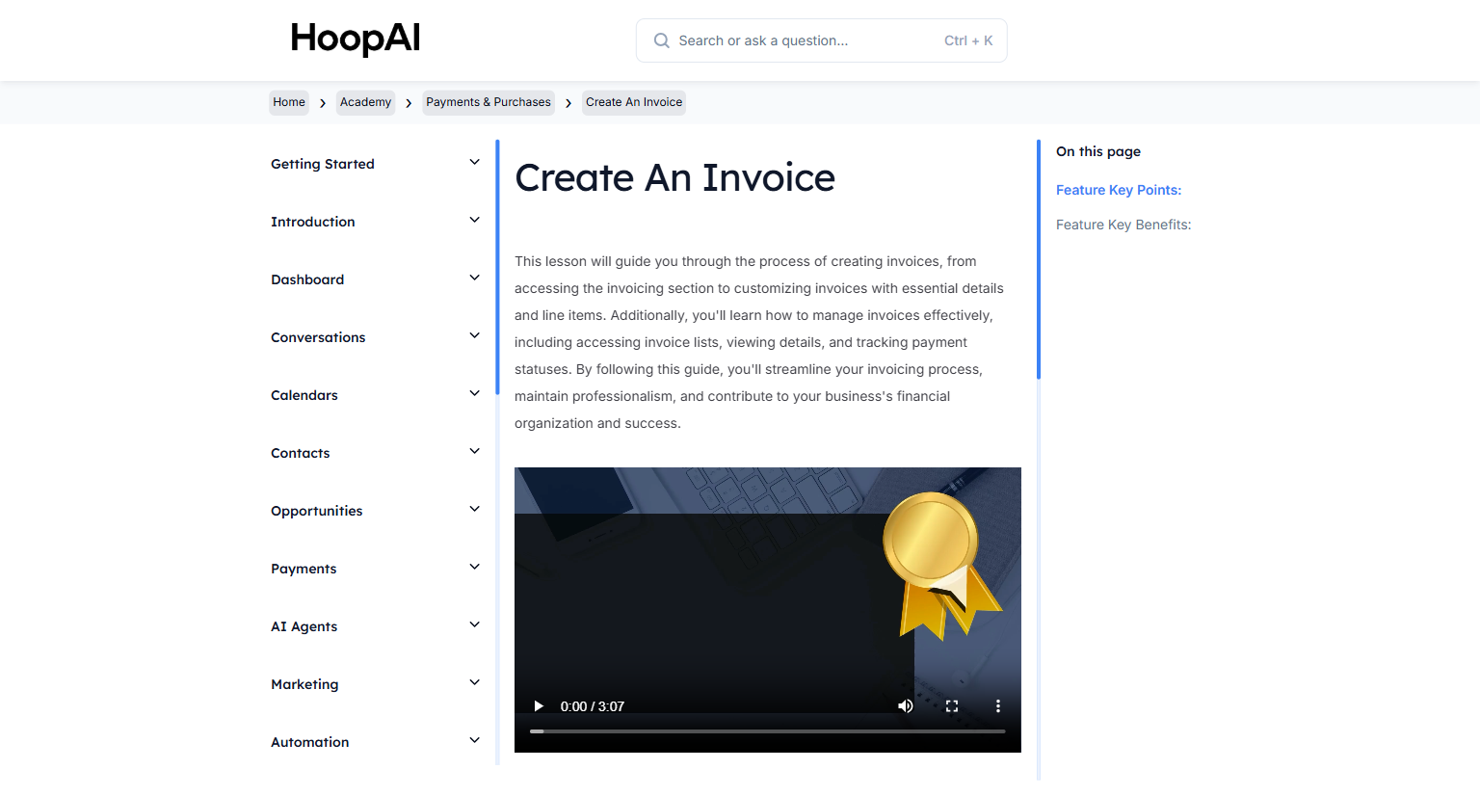Click the Payments & Purchases breadcrumb
Image resolution: width=1480 pixels, height=796 pixels.
pyautogui.click(x=489, y=101)
